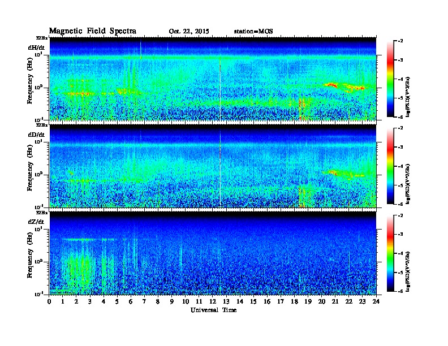The height and width of the screenshot is (346, 448).
Task: Click hour tick label '18' on time axis
Action: pyautogui.click(x=294, y=301)
